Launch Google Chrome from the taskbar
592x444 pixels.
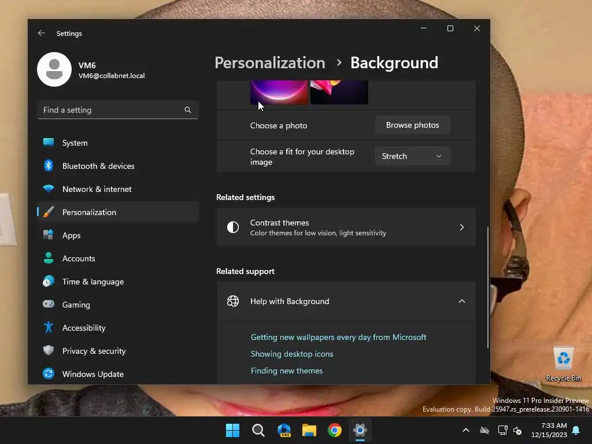[x=335, y=430]
